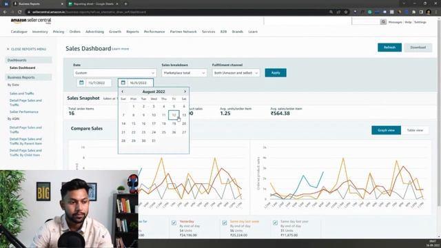441x248 pixels.
Task: Open the Amazon Seller Central logo
Action: pyautogui.click(x=31, y=21)
